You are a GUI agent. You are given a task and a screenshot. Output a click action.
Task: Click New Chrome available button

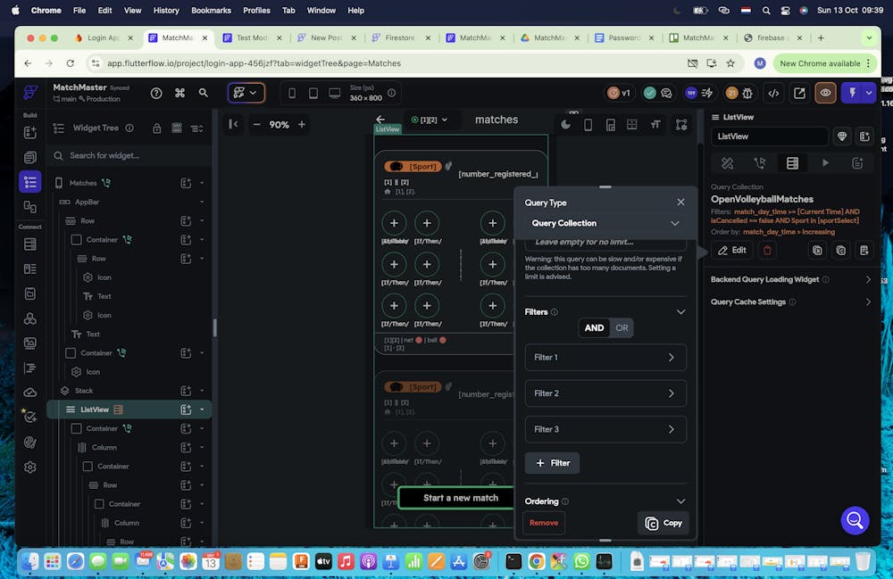tap(824, 63)
